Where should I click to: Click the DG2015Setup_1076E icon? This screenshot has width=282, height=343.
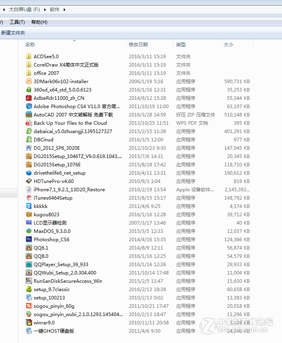pos(29,164)
